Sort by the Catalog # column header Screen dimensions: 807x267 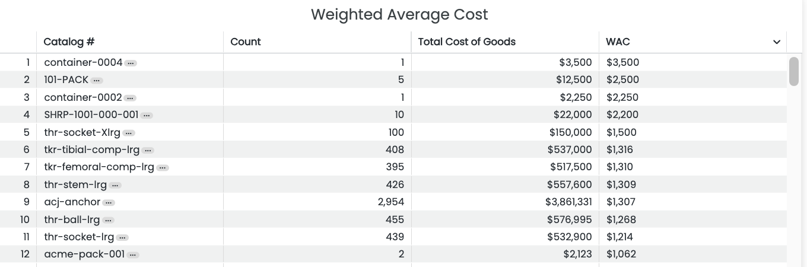[x=69, y=42]
